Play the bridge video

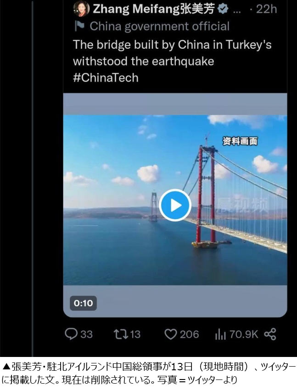tap(175, 205)
